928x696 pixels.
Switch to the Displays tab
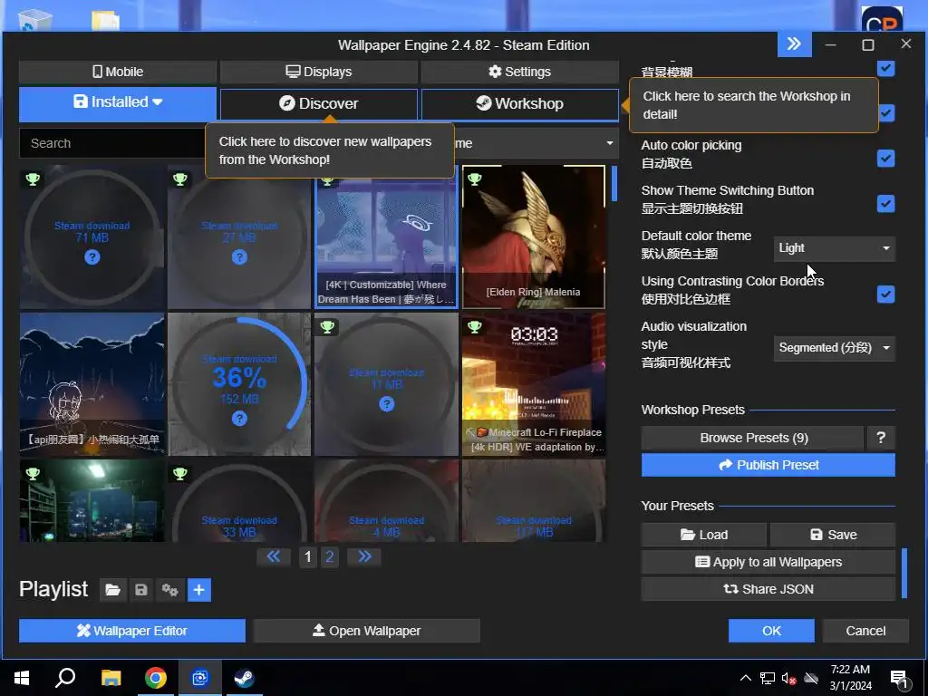(x=319, y=72)
